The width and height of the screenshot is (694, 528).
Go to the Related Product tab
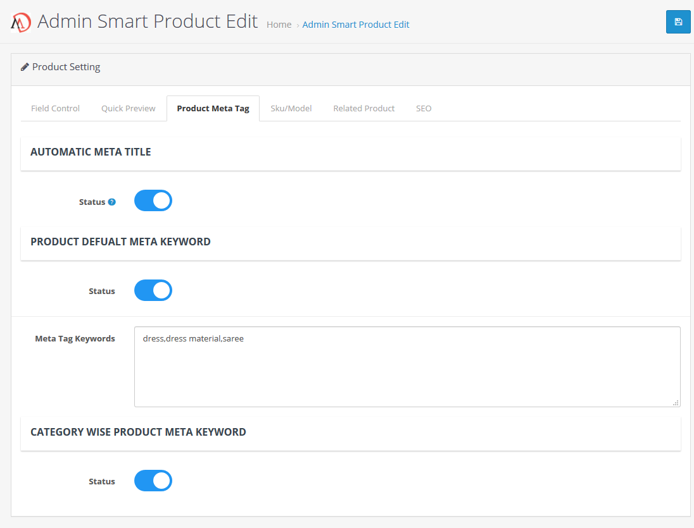point(364,108)
